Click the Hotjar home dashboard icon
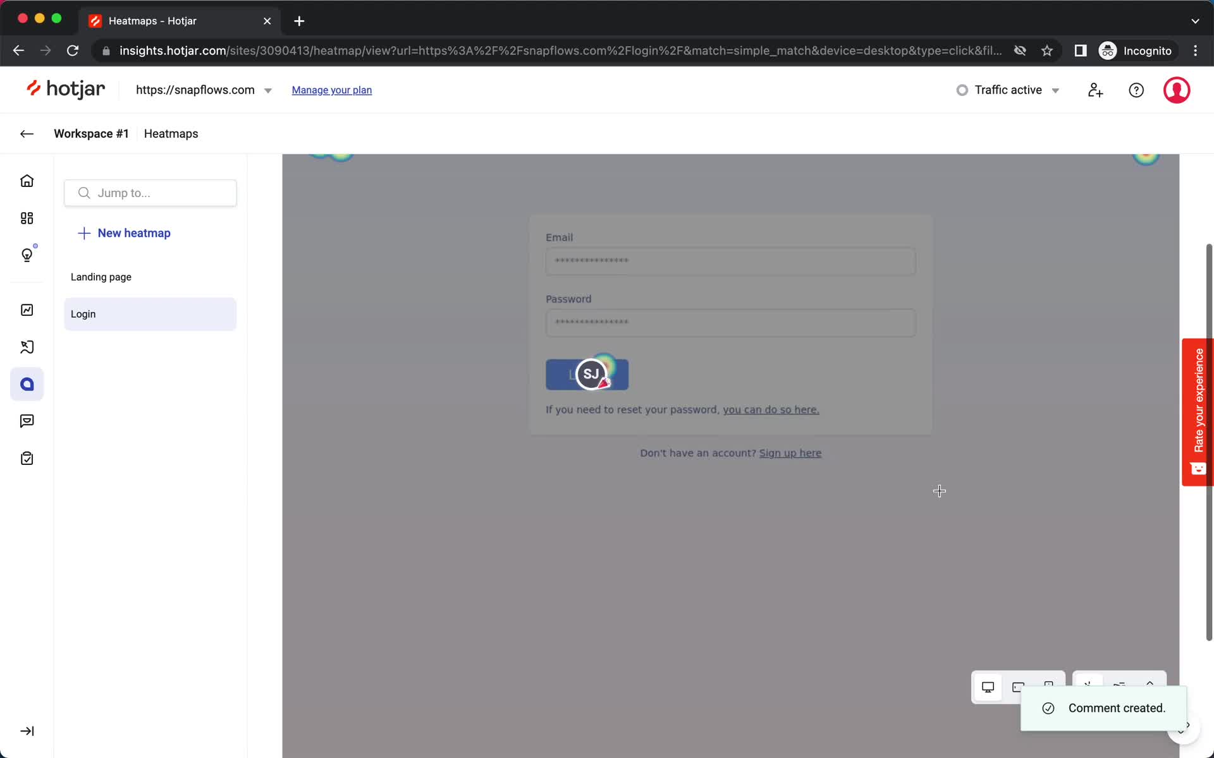1214x758 pixels. coord(27,181)
